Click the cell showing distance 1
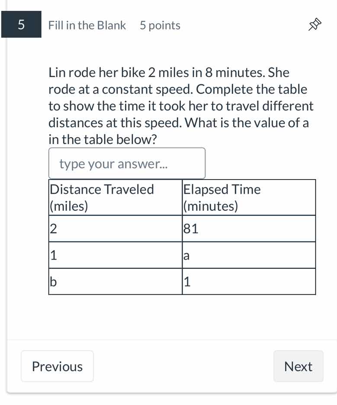 coord(115,255)
